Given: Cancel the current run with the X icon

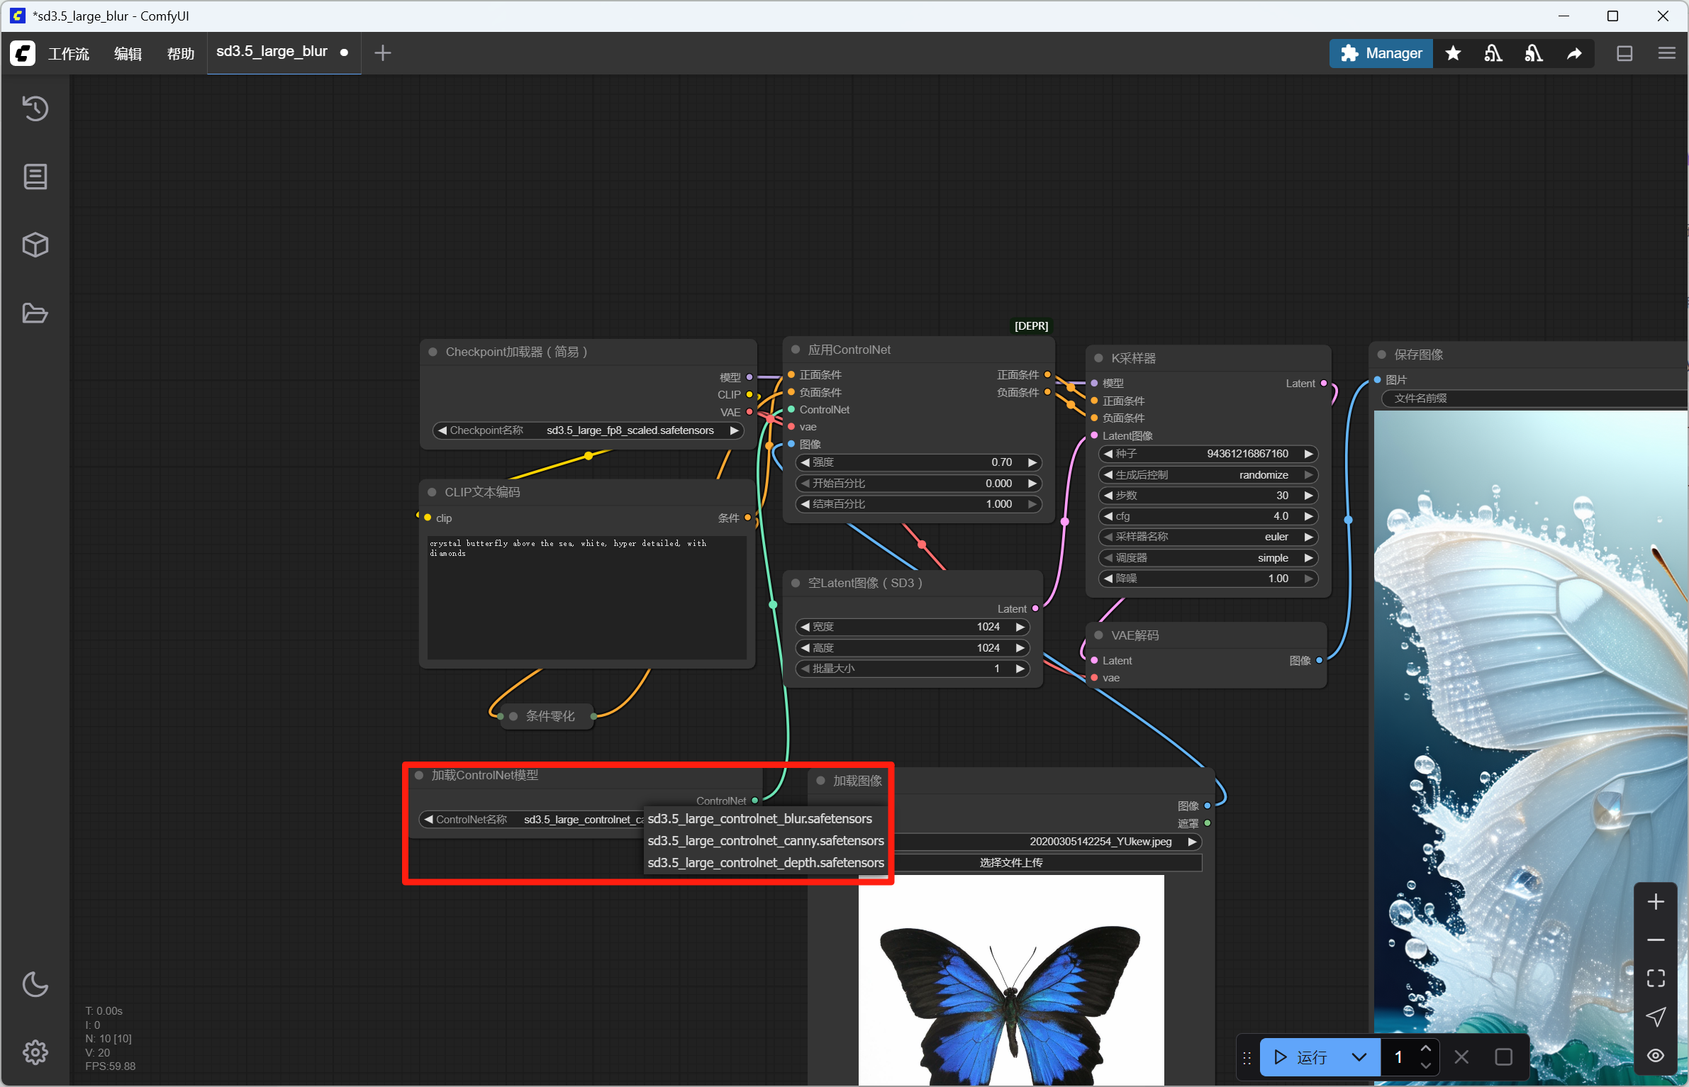Looking at the screenshot, I should pos(1461,1057).
